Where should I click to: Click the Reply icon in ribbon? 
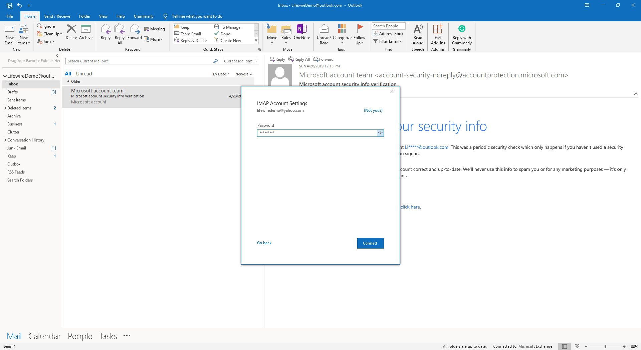pyautogui.click(x=105, y=32)
